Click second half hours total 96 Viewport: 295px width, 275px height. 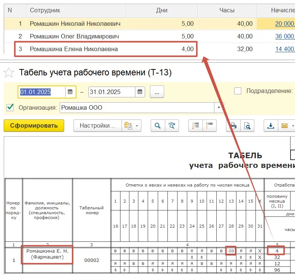click(277, 270)
